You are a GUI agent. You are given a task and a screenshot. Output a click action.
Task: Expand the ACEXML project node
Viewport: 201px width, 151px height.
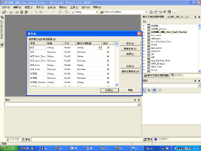[x=144, y=26]
